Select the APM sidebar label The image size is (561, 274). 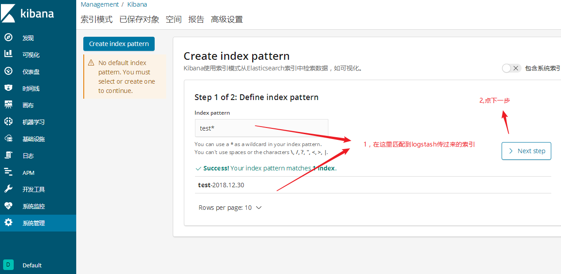(28, 173)
